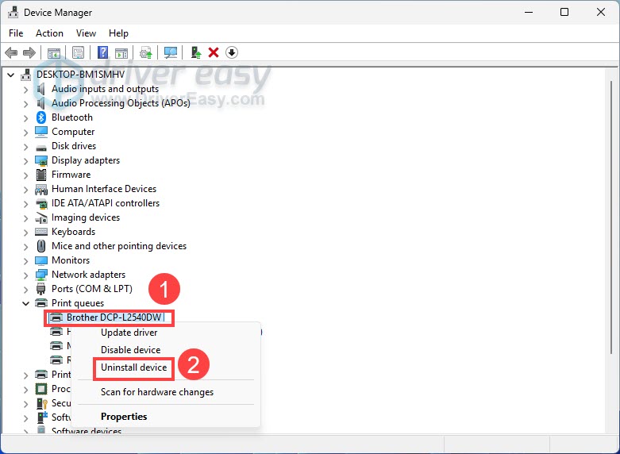The width and height of the screenshot is (620, 454).
Task: Click the Properties sheet toolbar icon
Action: coord(78,52)
